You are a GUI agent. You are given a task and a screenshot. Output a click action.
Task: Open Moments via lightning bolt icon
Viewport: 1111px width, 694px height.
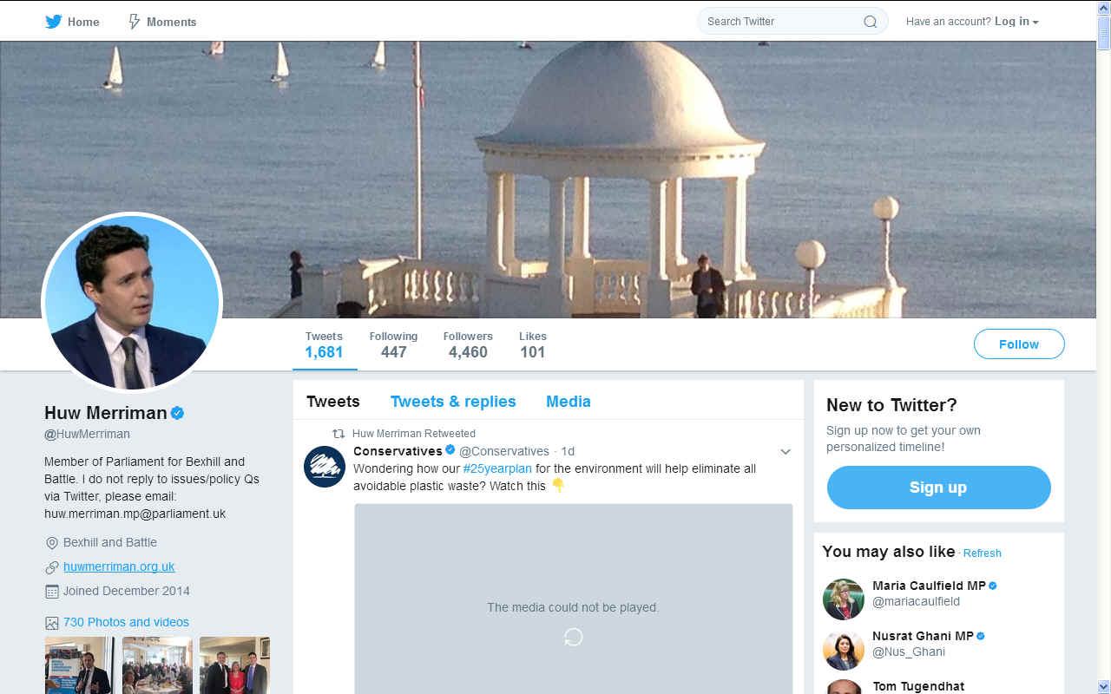pyautogui.click(x=134, y=22)
